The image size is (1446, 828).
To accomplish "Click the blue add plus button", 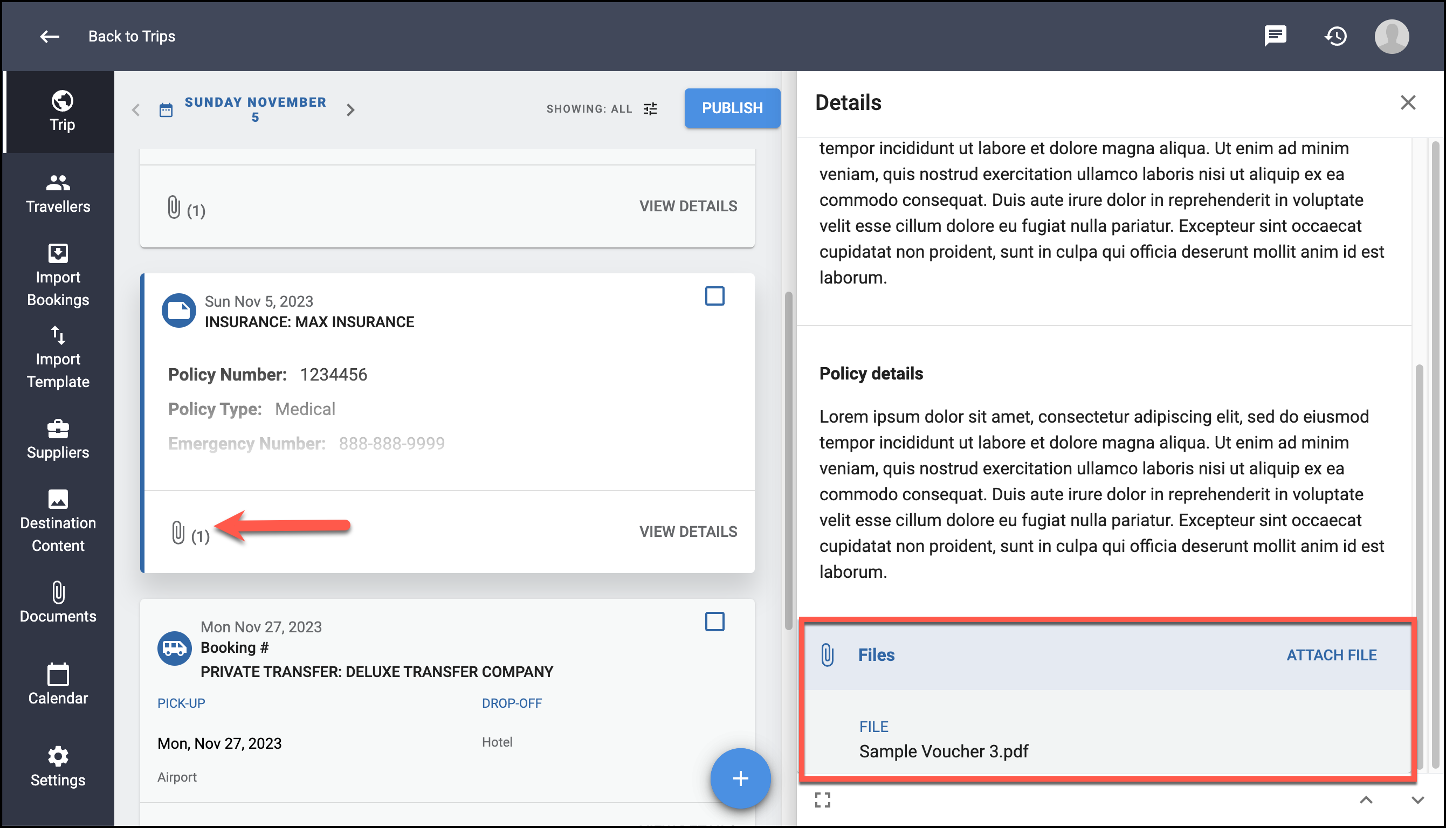I will 740,778.
